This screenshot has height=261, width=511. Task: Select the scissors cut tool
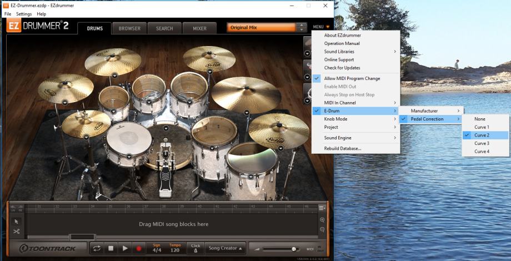[x=17, y=232]
